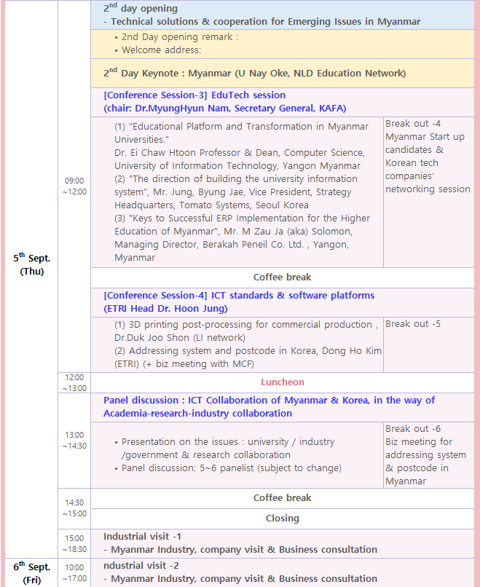
Task: Select 'Technical solutions & cooperation for Emerging Issues' line
Action: pos(261,22)
